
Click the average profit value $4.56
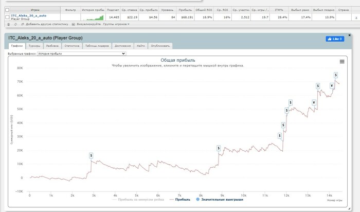click(153, 17)
